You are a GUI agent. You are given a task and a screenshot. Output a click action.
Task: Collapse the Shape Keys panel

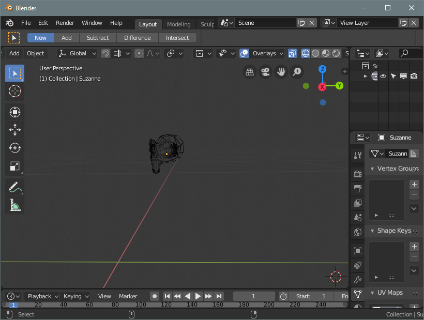[372, 231]
